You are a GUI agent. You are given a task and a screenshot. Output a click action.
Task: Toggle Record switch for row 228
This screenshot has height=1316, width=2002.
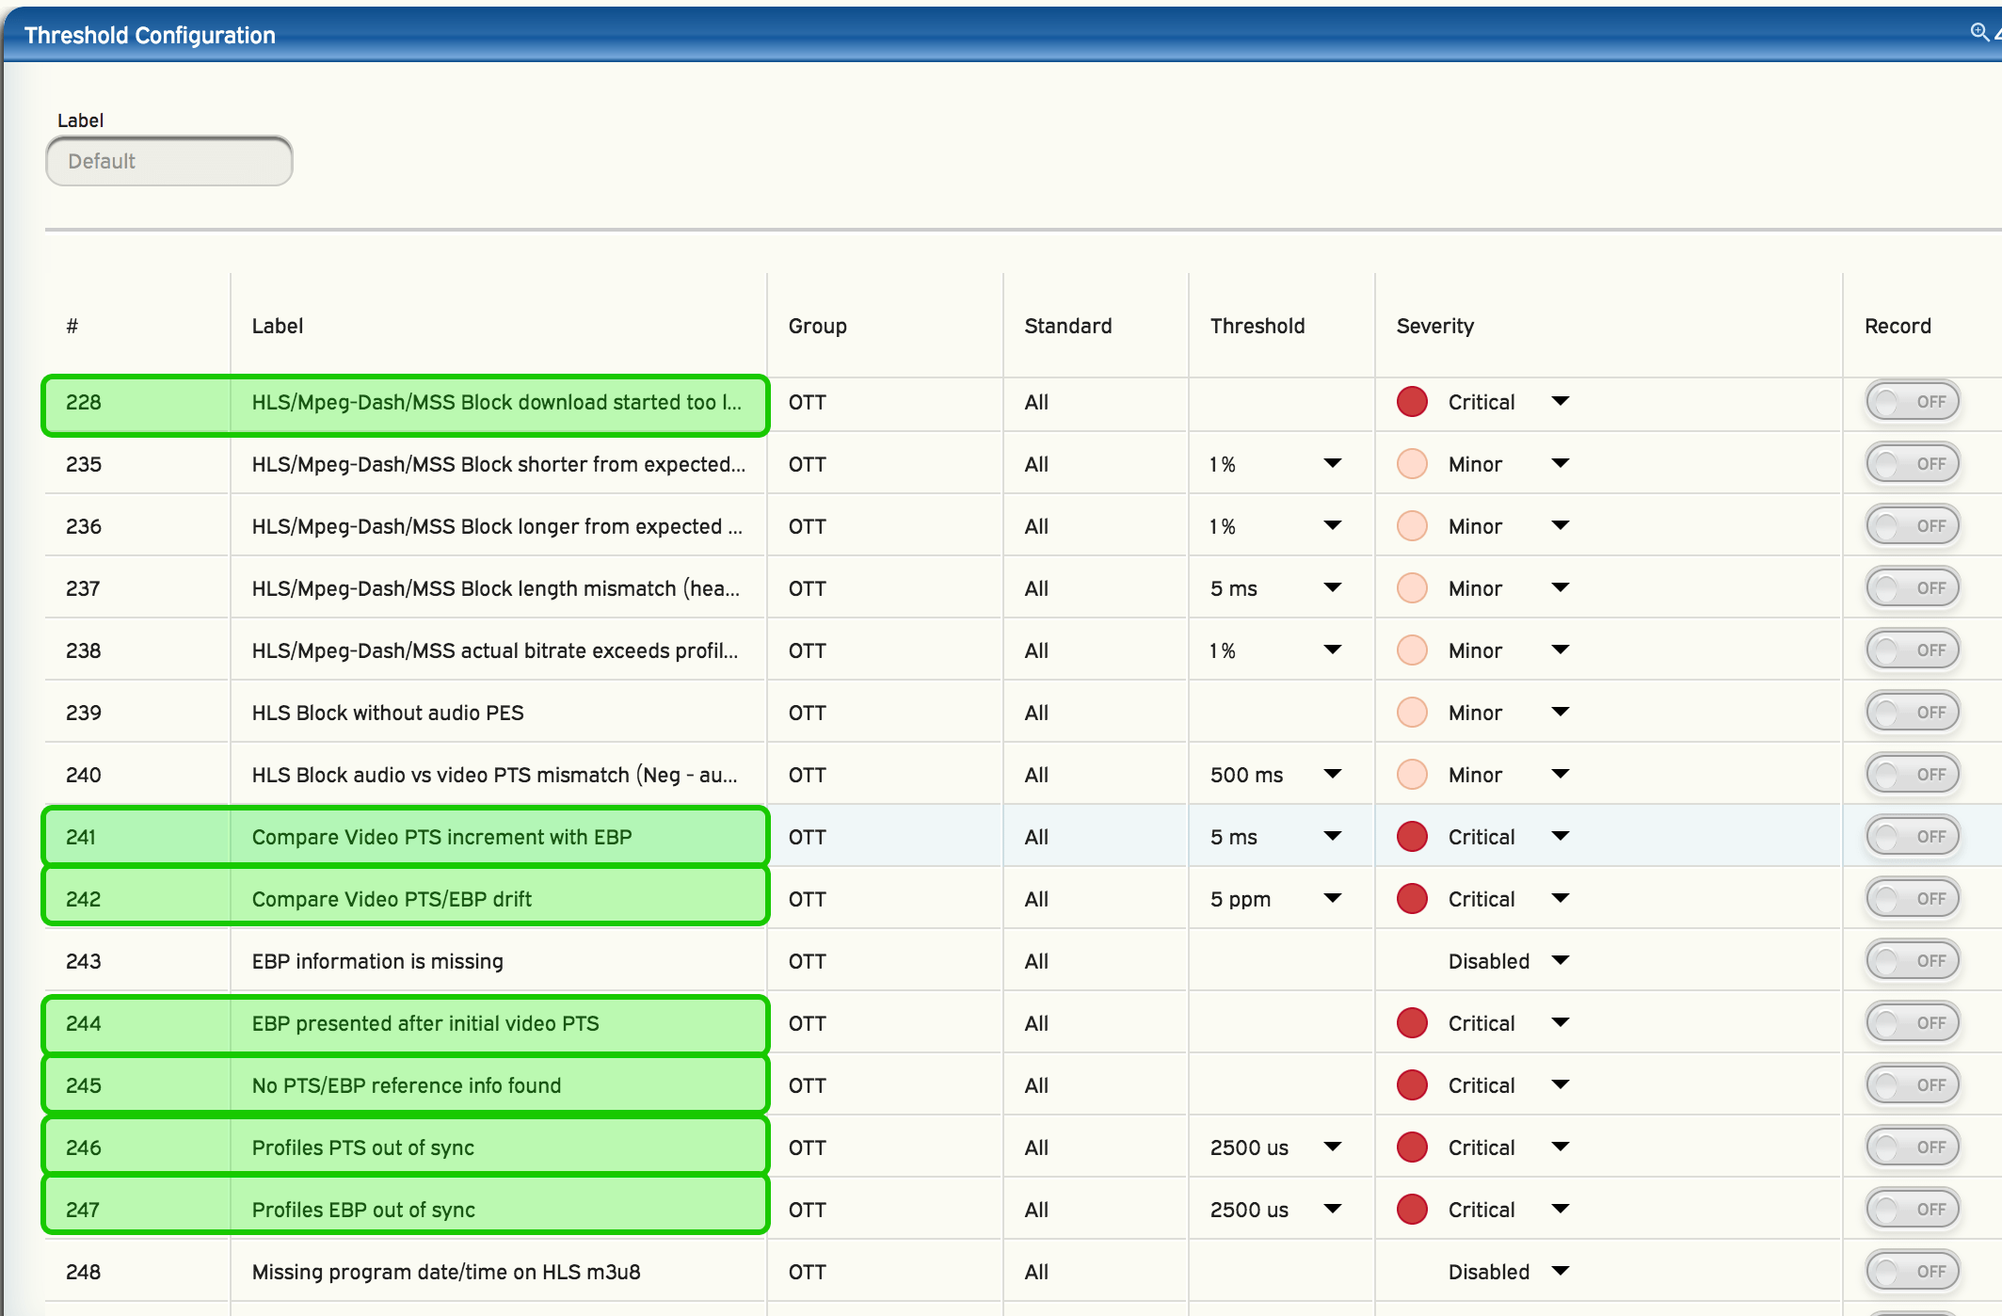pyautogui.click(x=1912, y=402)
